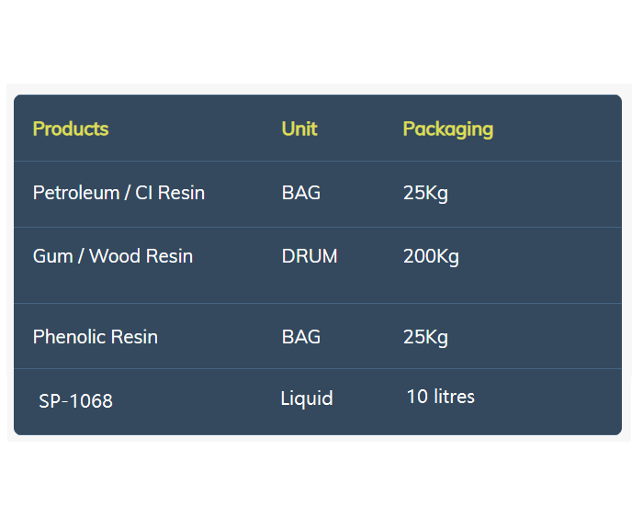This screenshot has width=643, height=505.
Task: Click BAG unit in Petroleum row
Action: pos(301,193)
